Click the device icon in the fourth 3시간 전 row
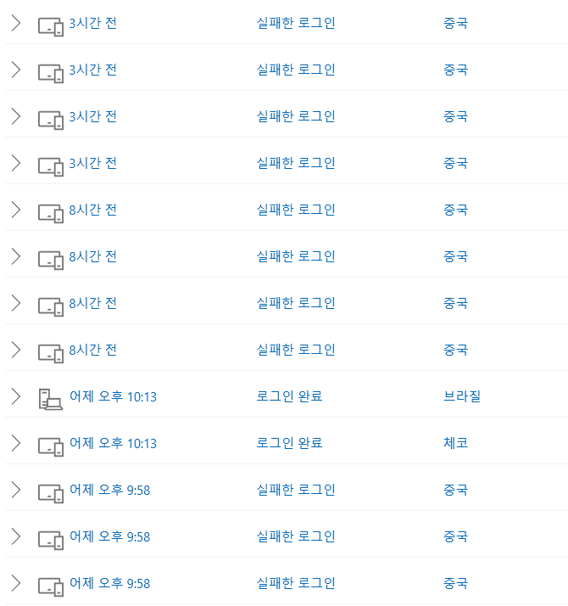Image resolution: width=568 pixels, height=606 pixels. [x=51, y=164]
